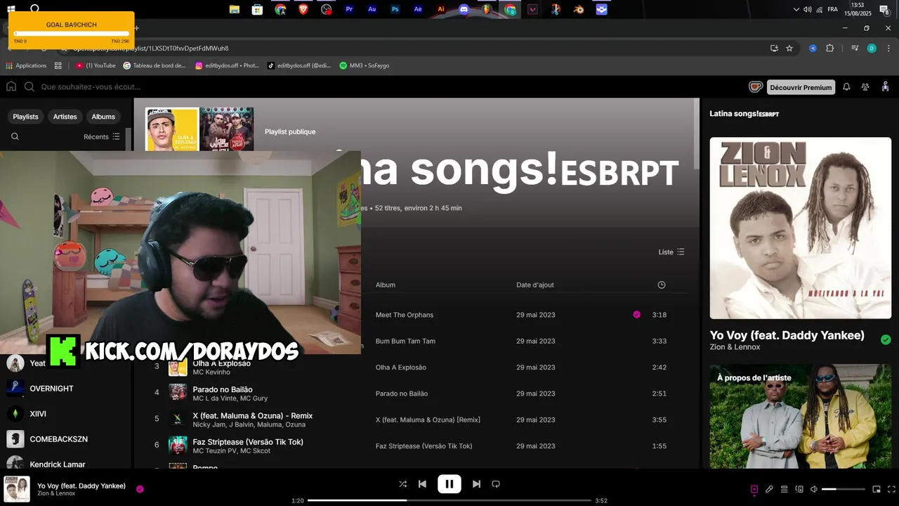Open Discord from the taskbar
899x506 pixels.
464,9
